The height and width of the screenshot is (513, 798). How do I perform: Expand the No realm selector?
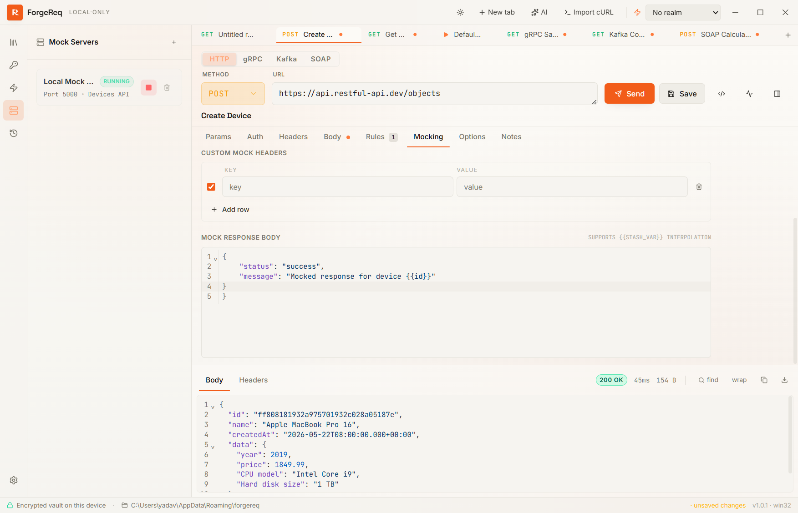point(683,12)
